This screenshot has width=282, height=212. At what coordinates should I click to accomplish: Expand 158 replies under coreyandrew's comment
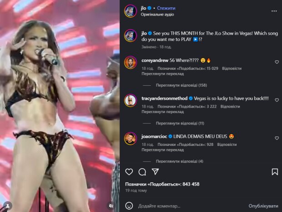pos(175,85)
